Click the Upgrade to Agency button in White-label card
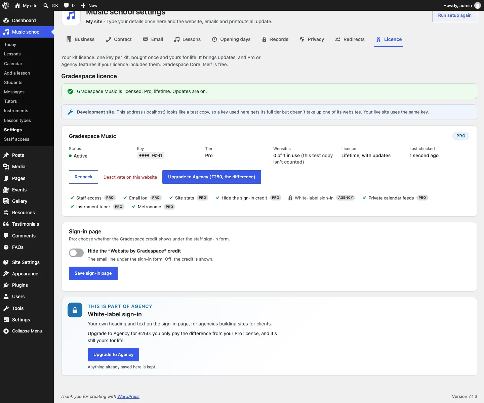This screenshot has width=484, height=403. point(113,355)
